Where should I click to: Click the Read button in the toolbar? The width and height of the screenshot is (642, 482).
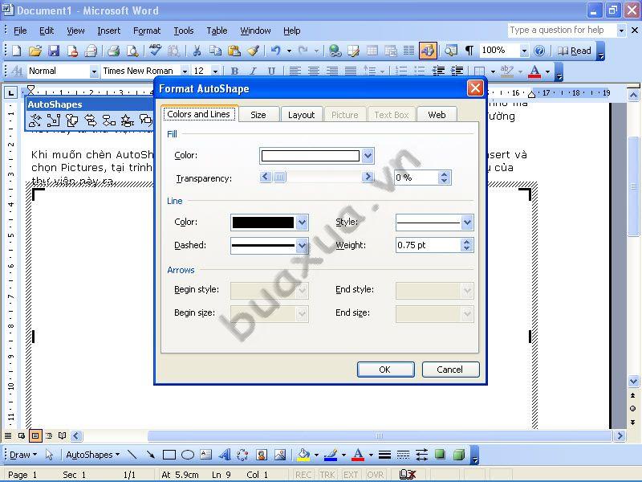coord(575,51)
